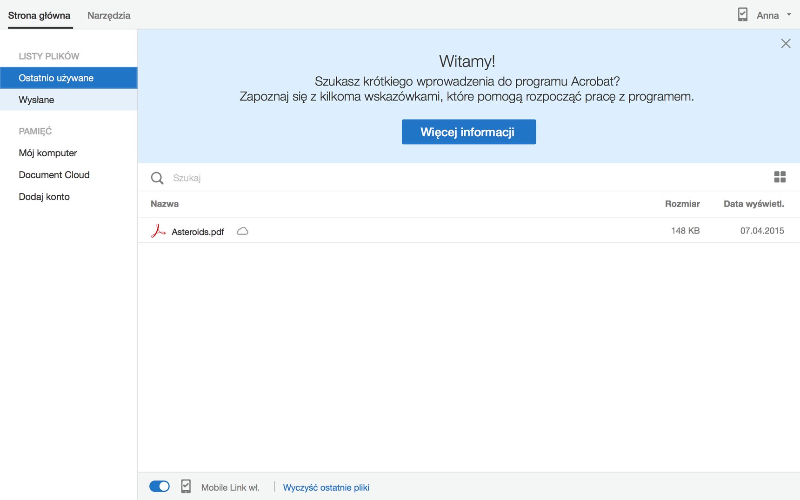Click the 07.04.2015 date value
The height and width of the screenshot is (500, 800).
pos(762,231)
